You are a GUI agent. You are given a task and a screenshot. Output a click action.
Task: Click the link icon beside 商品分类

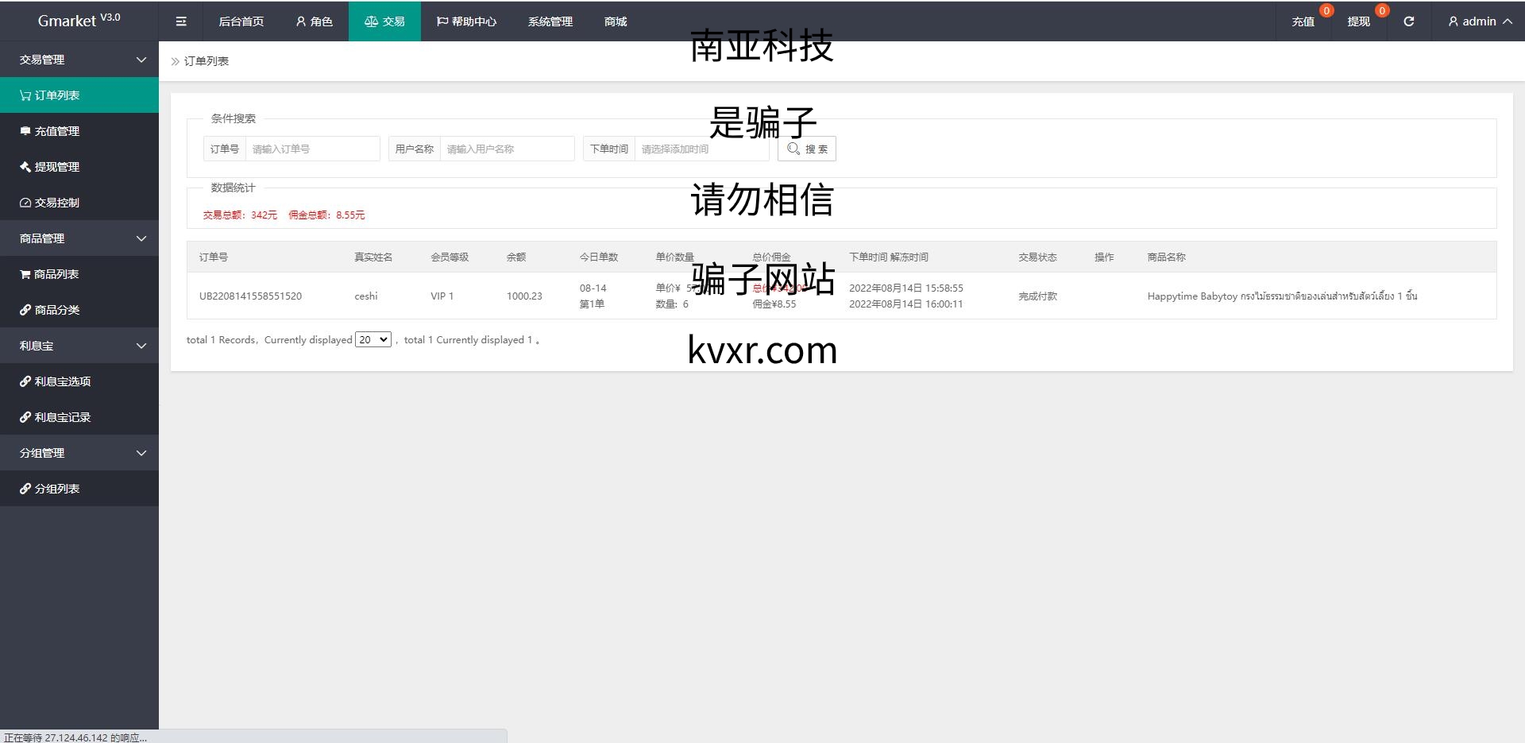[25, 310]
